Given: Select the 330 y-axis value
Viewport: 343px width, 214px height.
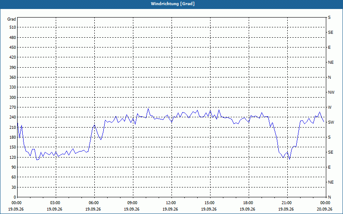Looking at the screenshot, I should (12, 87).
